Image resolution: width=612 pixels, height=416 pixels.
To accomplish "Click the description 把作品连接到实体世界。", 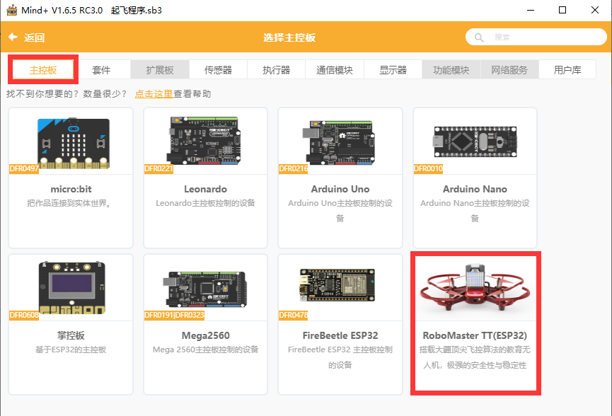I will click(70, 203).
